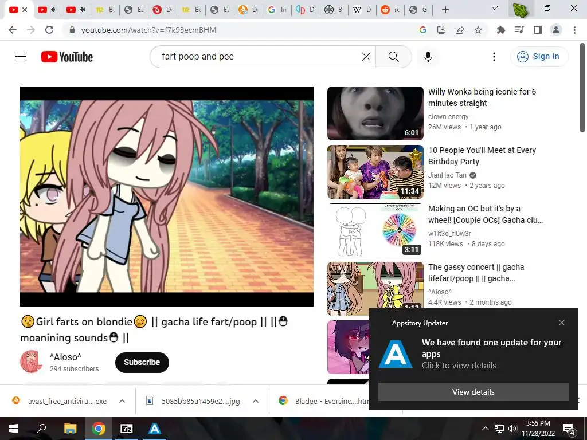
Task: Click View details in Appsitory Updater
Action: point(473,392)
